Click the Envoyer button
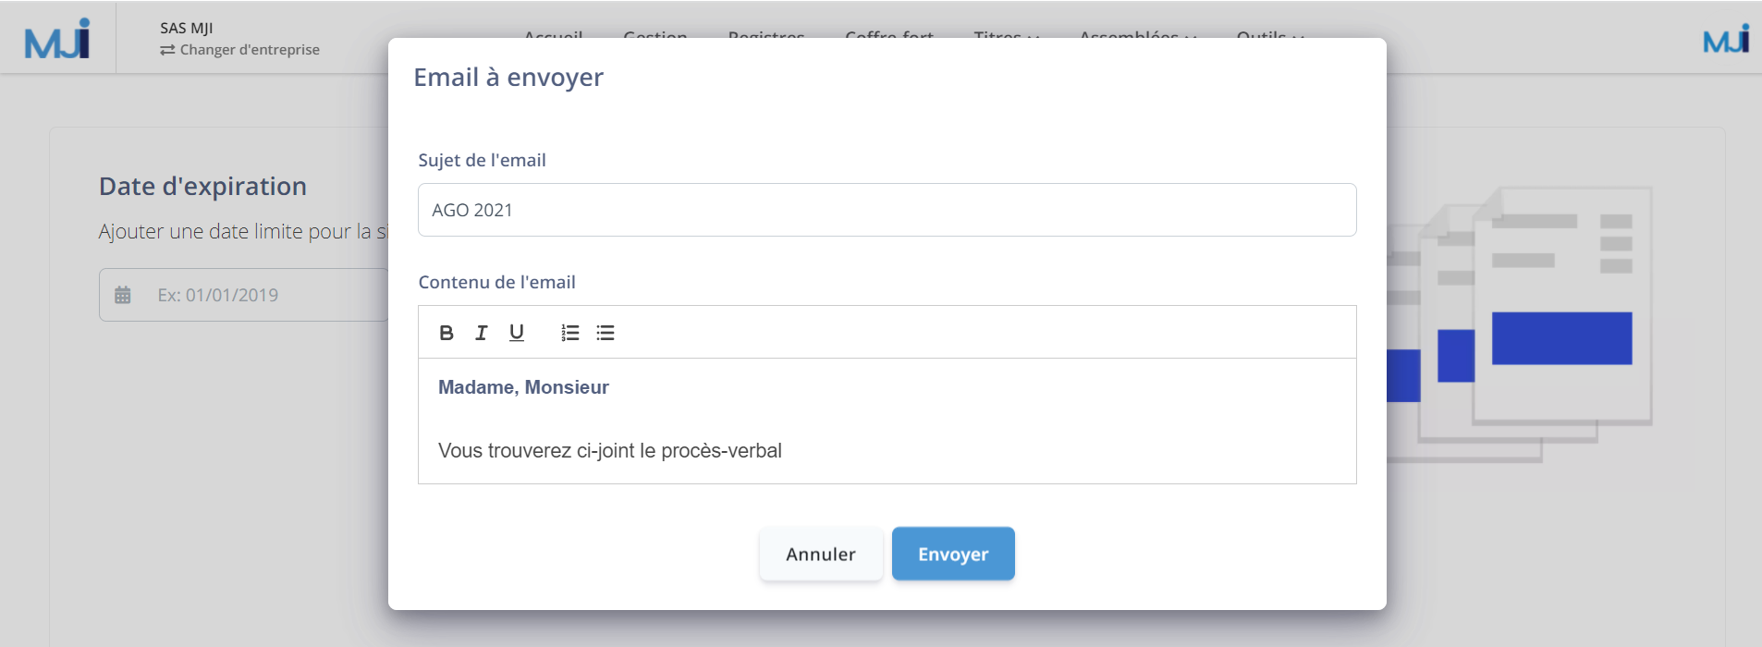This screenshot has width=1762, height=647. point(953,554)
